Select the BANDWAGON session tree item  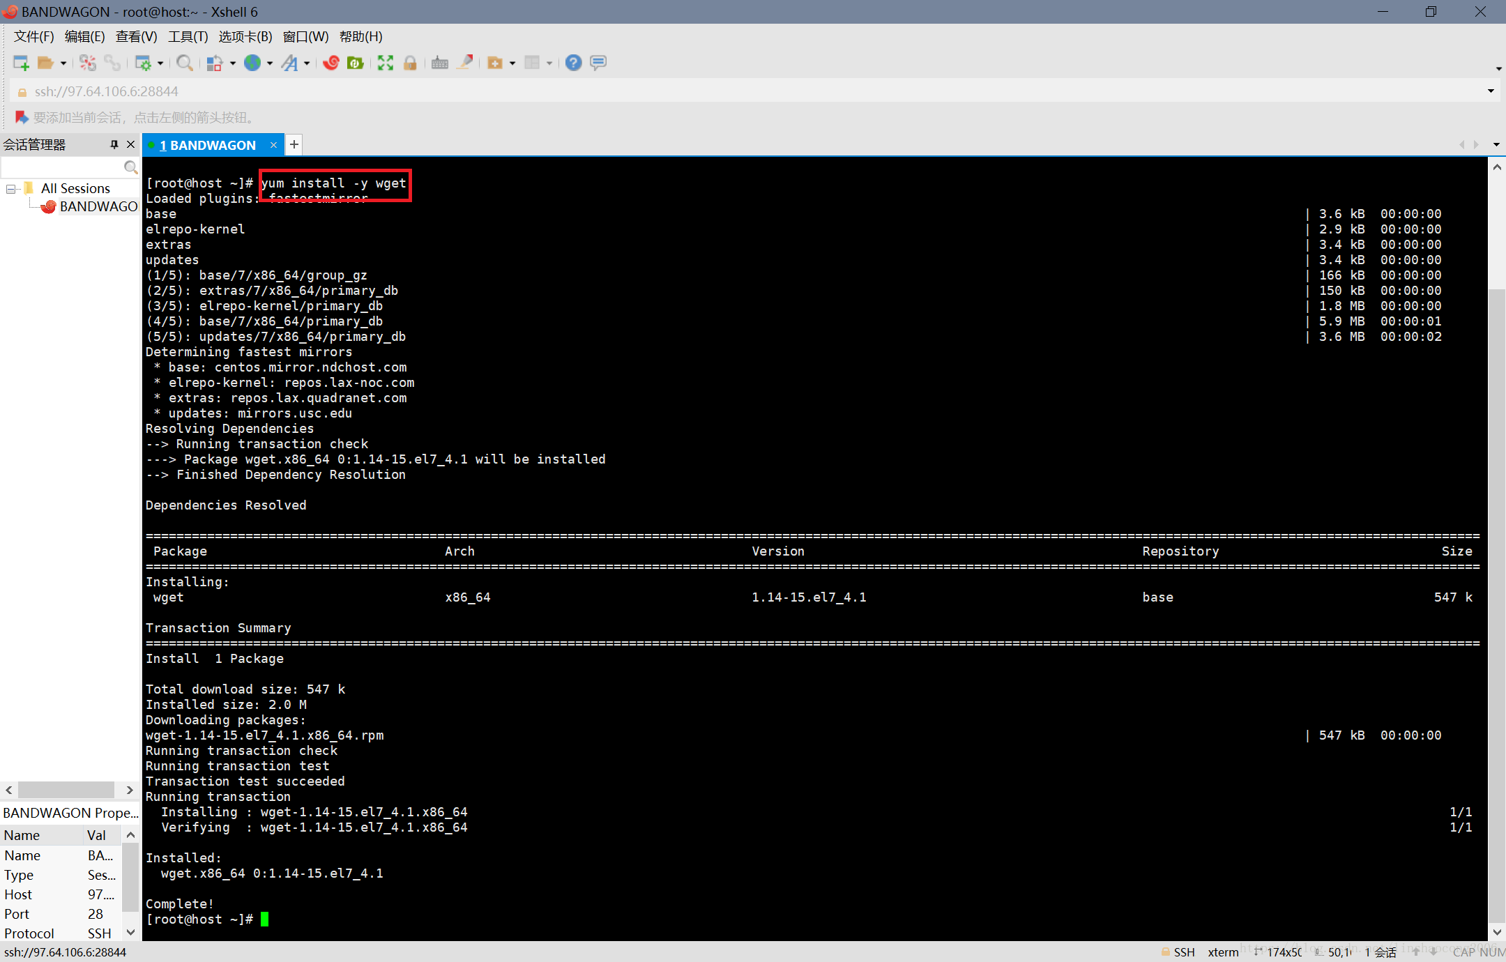point(98,206)
